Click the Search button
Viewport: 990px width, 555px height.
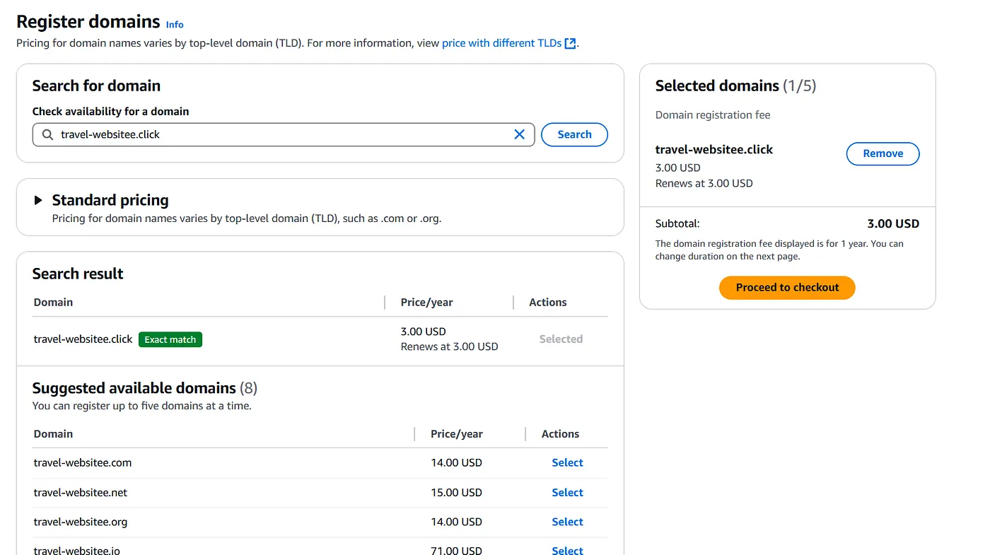pos(574,134)
